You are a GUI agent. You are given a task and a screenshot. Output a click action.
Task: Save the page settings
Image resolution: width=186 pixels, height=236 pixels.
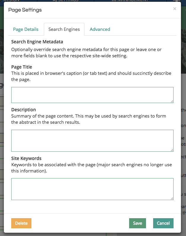click(x=137, y=223)
